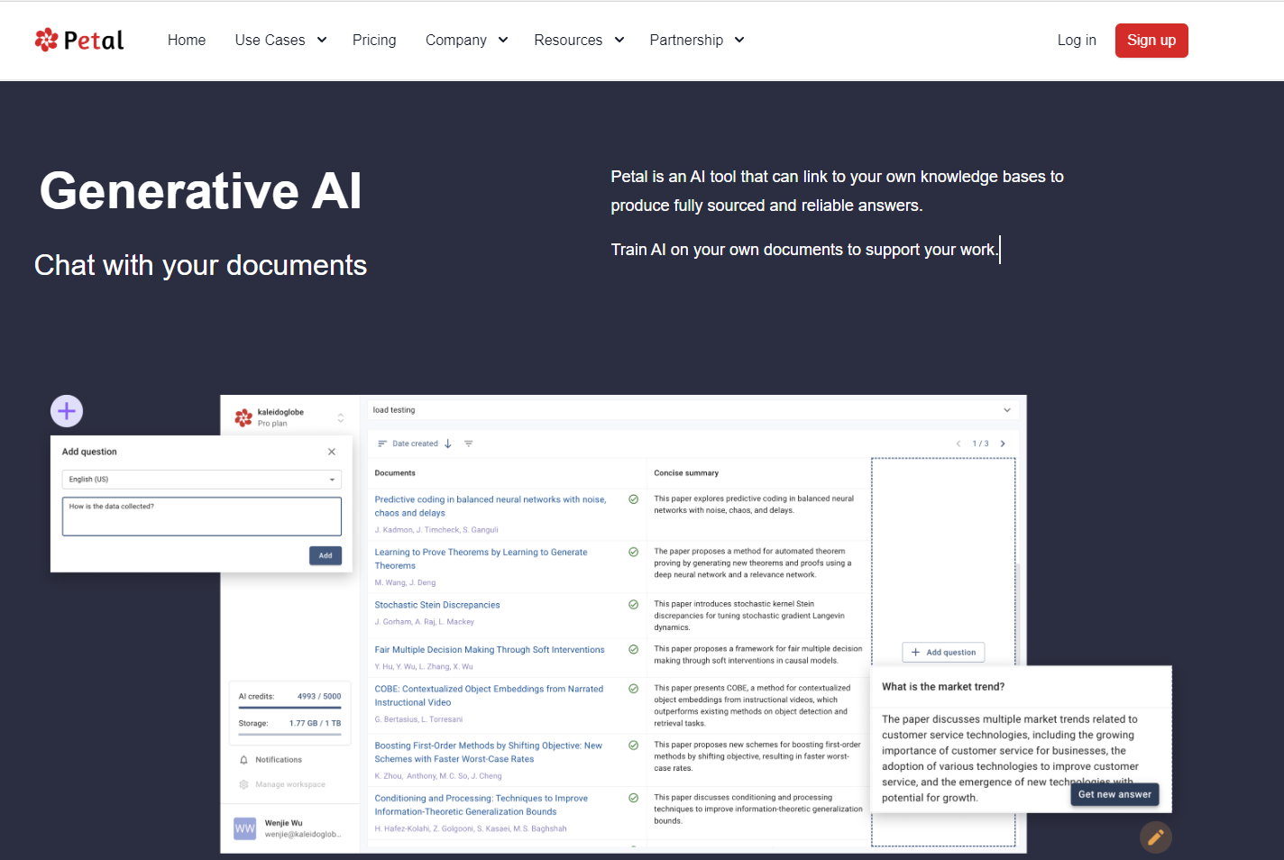Viewport: 1284px width, 860px height.
Task: Select the Date created sort icon
Action: 382,443
